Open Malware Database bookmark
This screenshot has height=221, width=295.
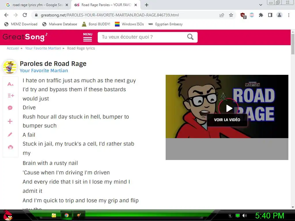(60, 24)
